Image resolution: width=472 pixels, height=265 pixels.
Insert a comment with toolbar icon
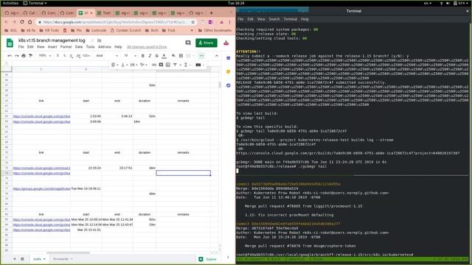pos(161,65)
